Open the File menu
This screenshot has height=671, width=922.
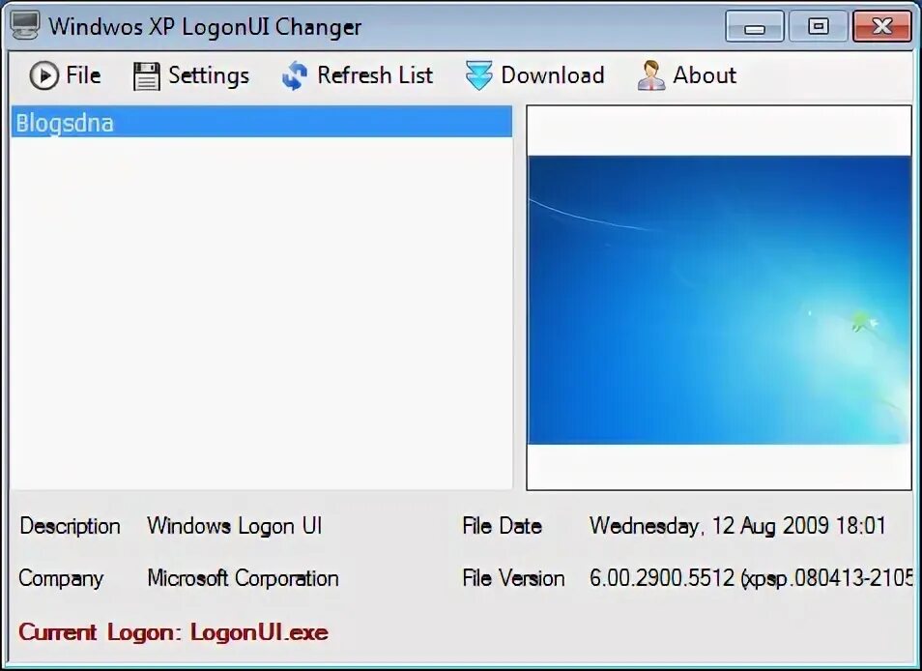(x=83, y=75)
